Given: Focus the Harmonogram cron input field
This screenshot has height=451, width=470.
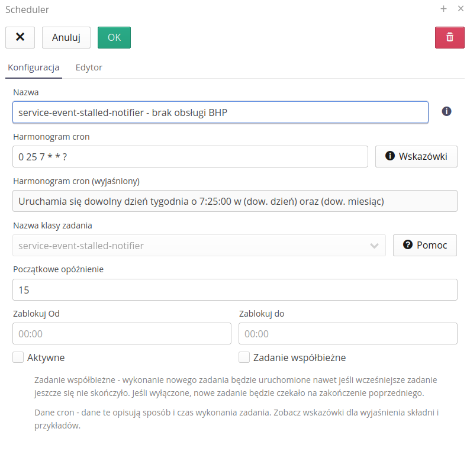Looking at the screenshot, I should (x=190, y=157).
